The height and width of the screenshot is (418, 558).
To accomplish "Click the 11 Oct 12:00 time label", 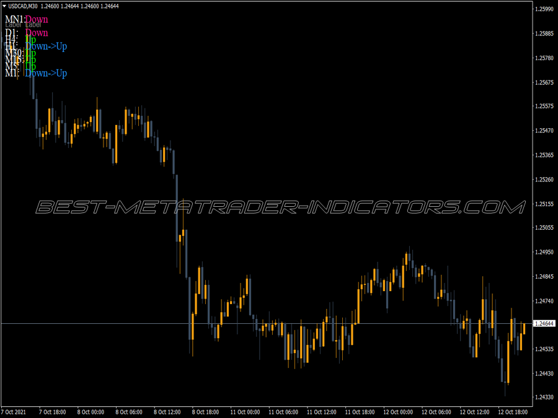I will 321,412.
